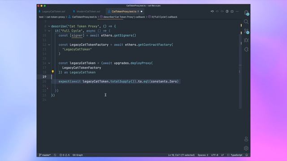The image size is (287, 161).
Task: Open the Explorer view in the activity bar
Action: [246, 13]
